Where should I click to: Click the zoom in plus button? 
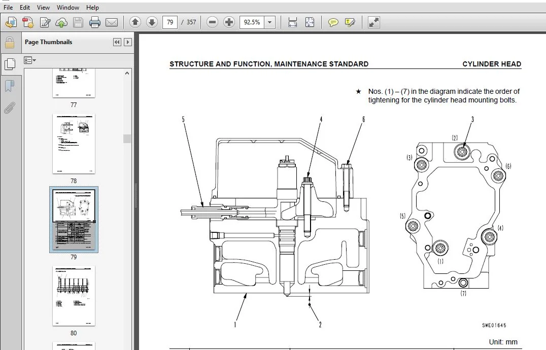tap(229, 22)
